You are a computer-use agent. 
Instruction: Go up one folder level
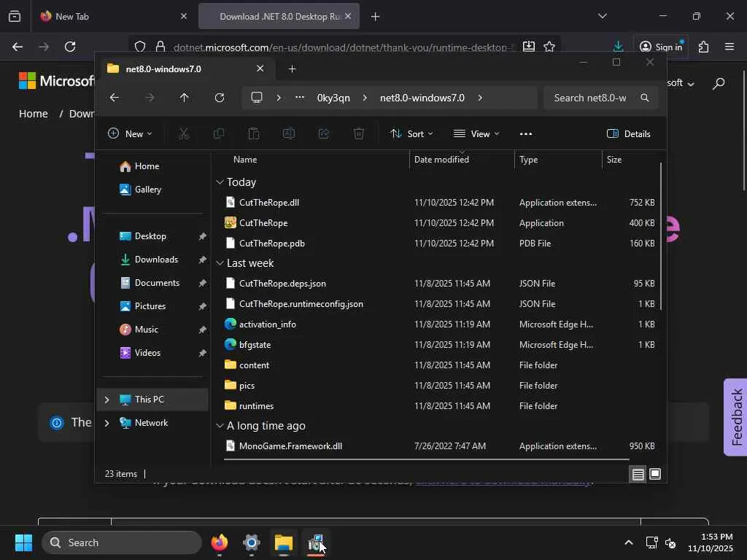point(184,98)
